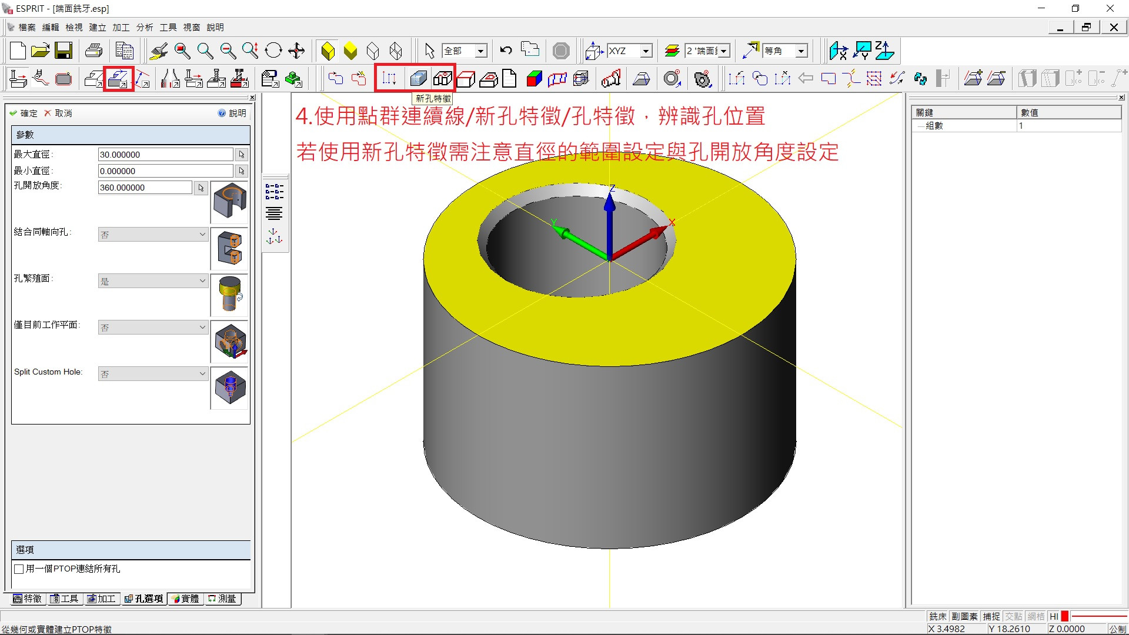Toggle 捕捉 snap mode in status bar

[991, 616]
